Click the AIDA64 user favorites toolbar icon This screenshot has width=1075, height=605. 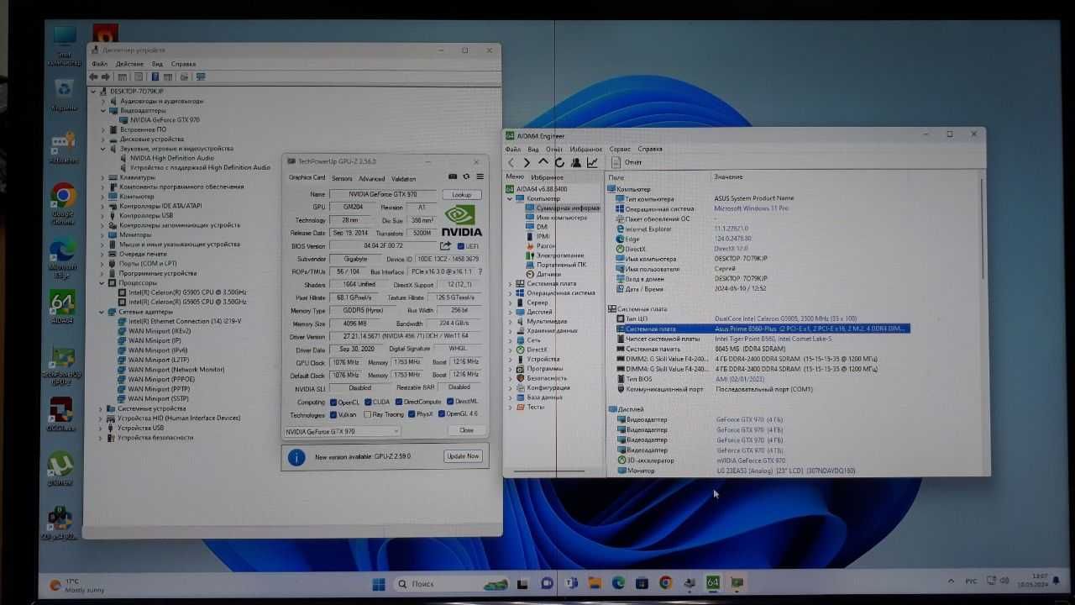coord(576,162)
